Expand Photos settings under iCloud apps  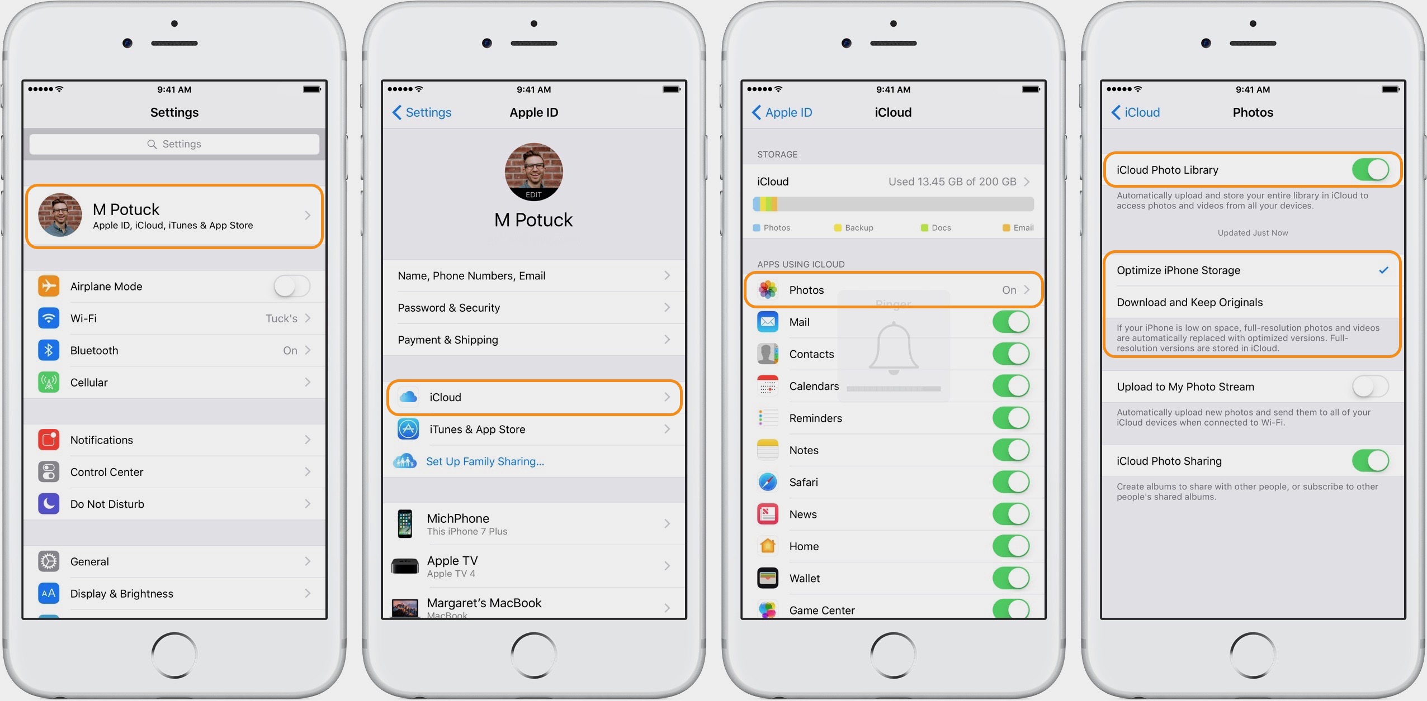click(x=892, y=289)
